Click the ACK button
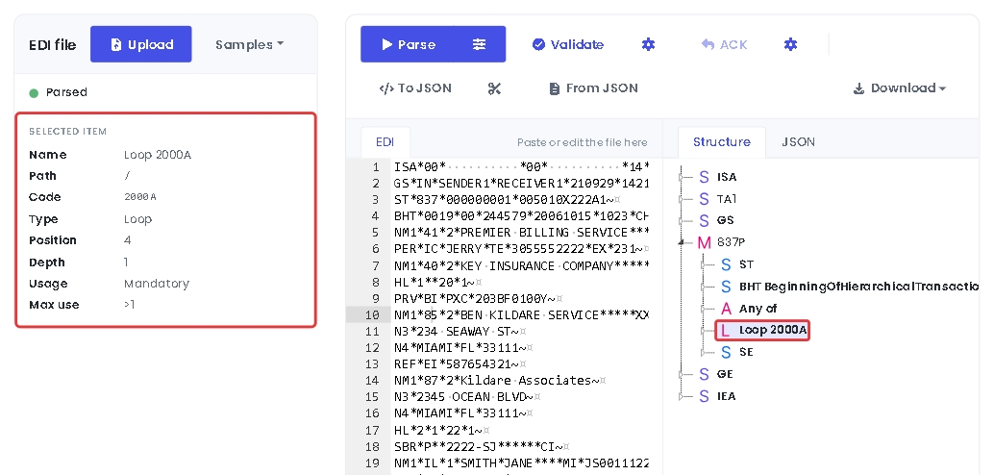This screenshot has height=475, width=994. 724,44
